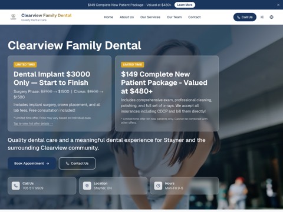Close the promo banner with X

pyautogui.click(x=278, y=5)
